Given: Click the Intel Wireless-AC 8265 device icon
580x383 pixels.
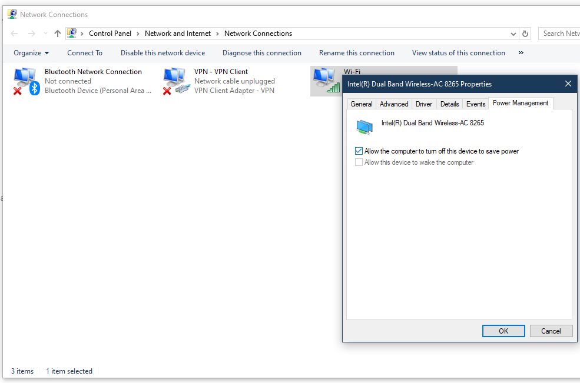Looking at the screenshot, I should [x=364, y=127].
